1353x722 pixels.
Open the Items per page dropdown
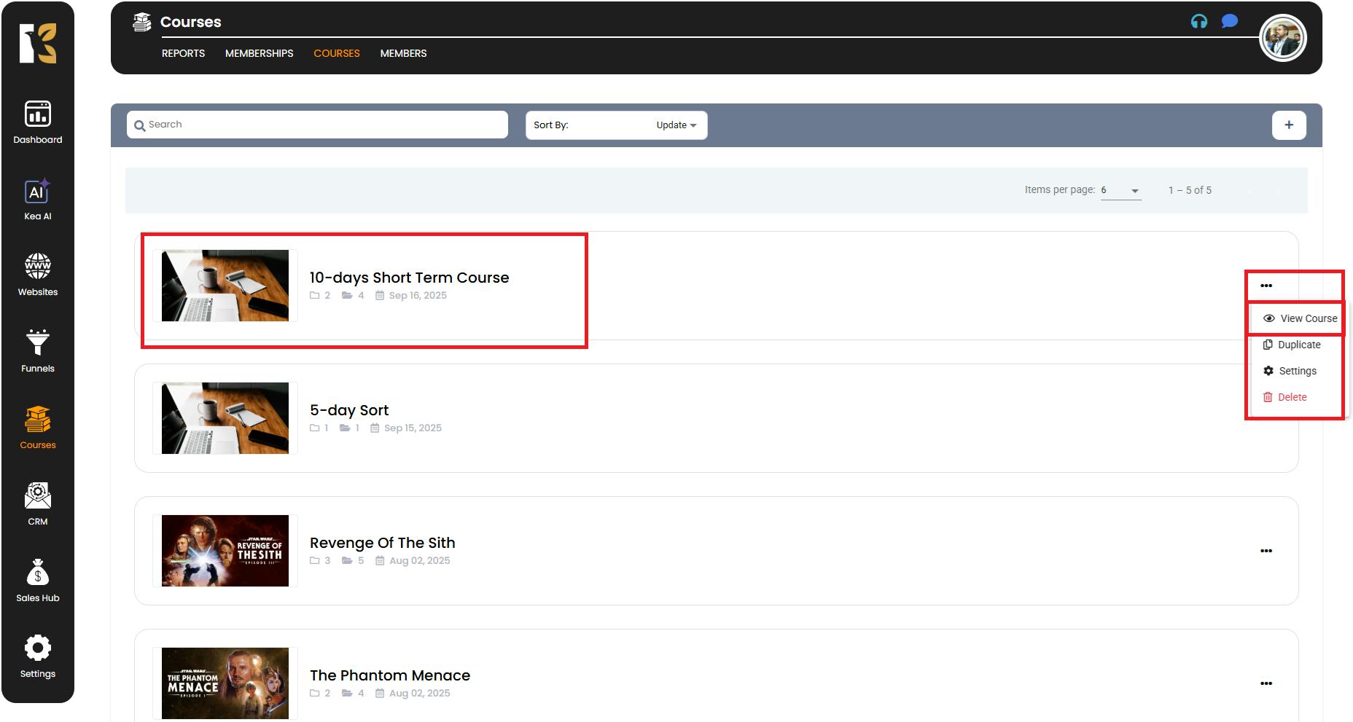[x=1120, y=190]
